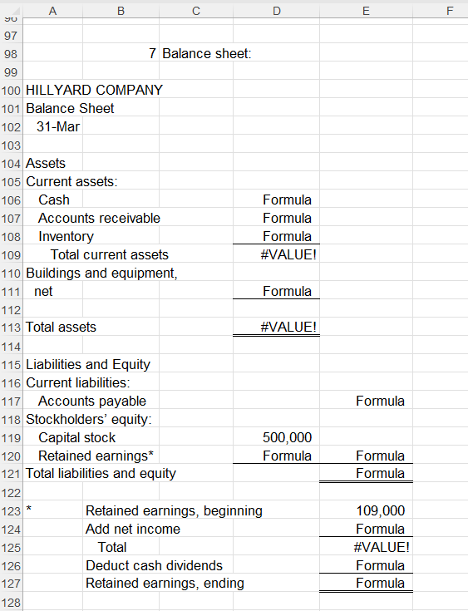Click the 'Accounts receivable' label
The width and height of the screenshot is (468, 611).
99,218
